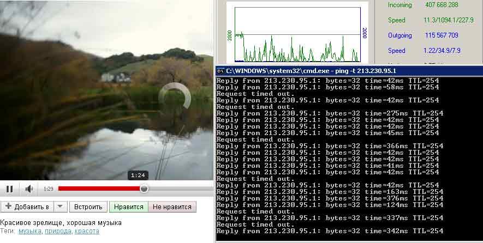Click the video seek bar handle
The image size is (483, 243).
pyautogui.click(x=144, y=189)
